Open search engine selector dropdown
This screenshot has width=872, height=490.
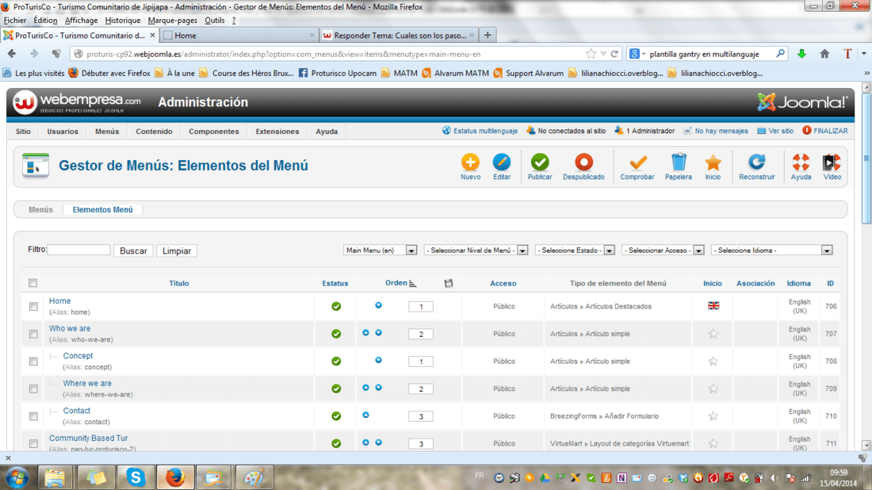click(637, 54)
